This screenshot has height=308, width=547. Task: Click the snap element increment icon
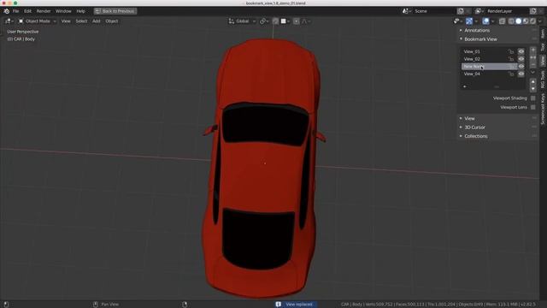tap(284, 21)
